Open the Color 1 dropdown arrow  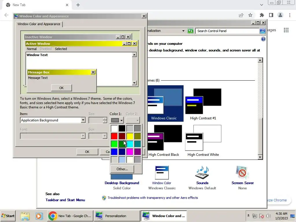pos(121,120)
